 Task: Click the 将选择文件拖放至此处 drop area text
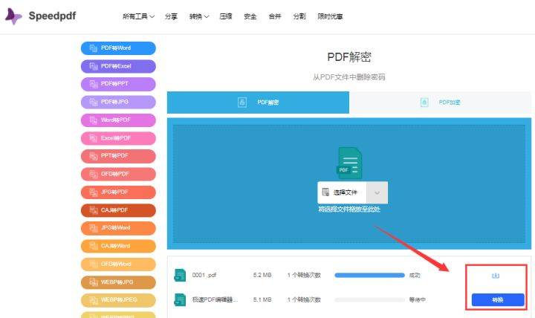click(349, 210)
